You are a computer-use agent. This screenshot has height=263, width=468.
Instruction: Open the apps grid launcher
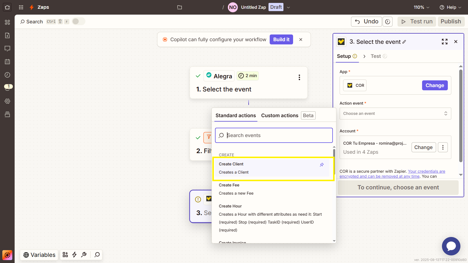(x=21, y=7)
